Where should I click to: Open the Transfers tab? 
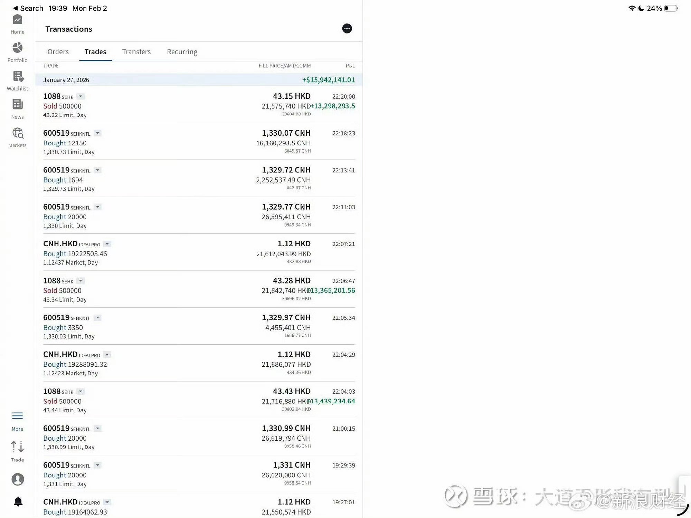[136, 51]
